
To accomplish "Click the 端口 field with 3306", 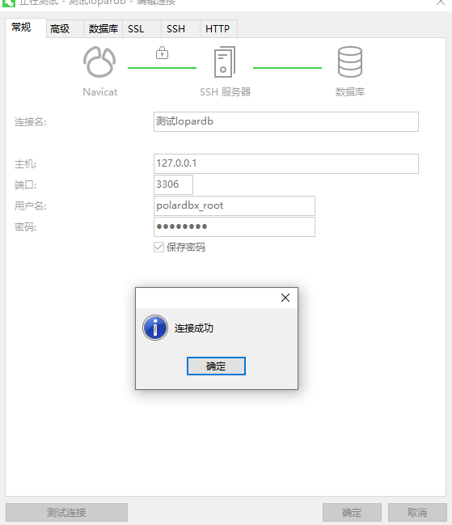I will pos(173,184).
